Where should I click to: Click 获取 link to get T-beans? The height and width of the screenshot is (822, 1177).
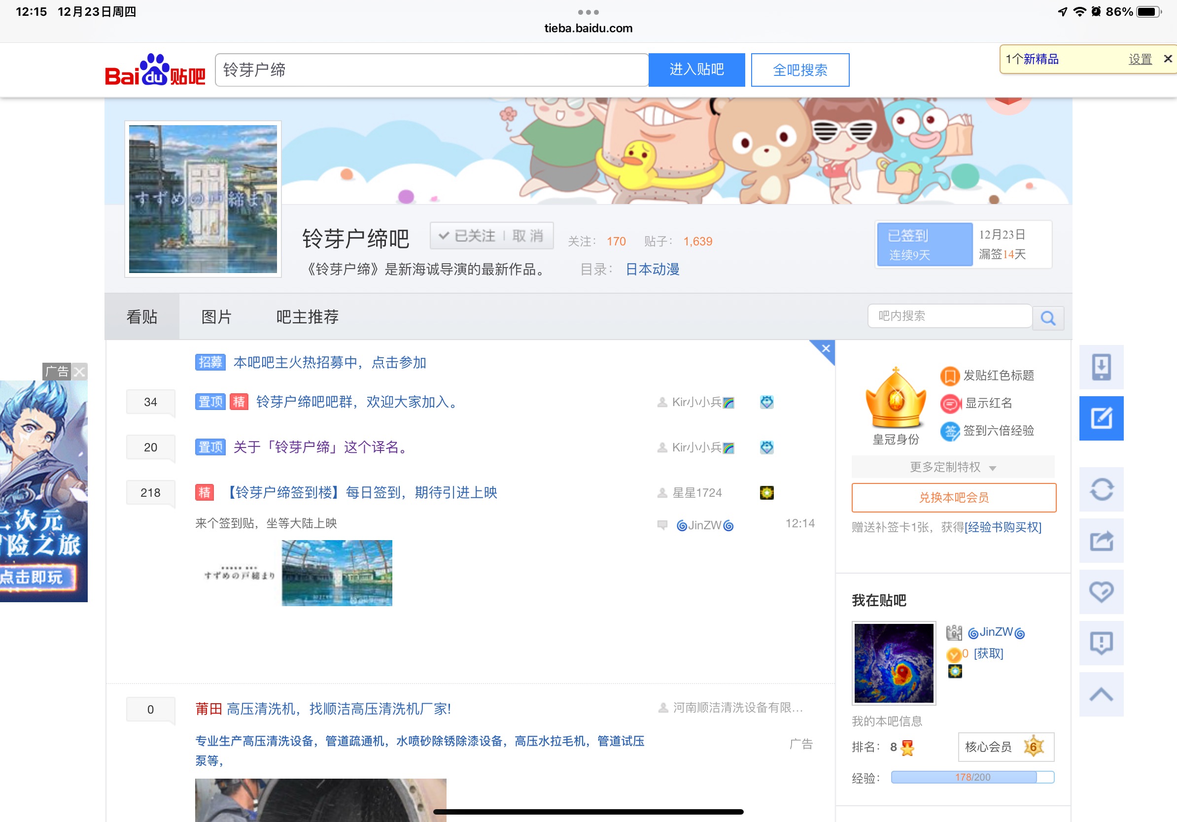(x=988, y=653)
